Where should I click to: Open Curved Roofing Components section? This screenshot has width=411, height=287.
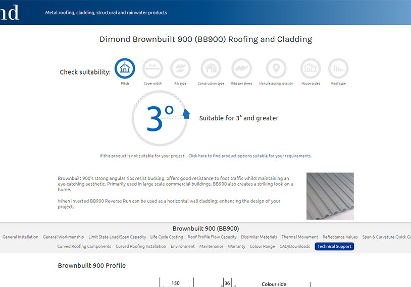(84, 246)
